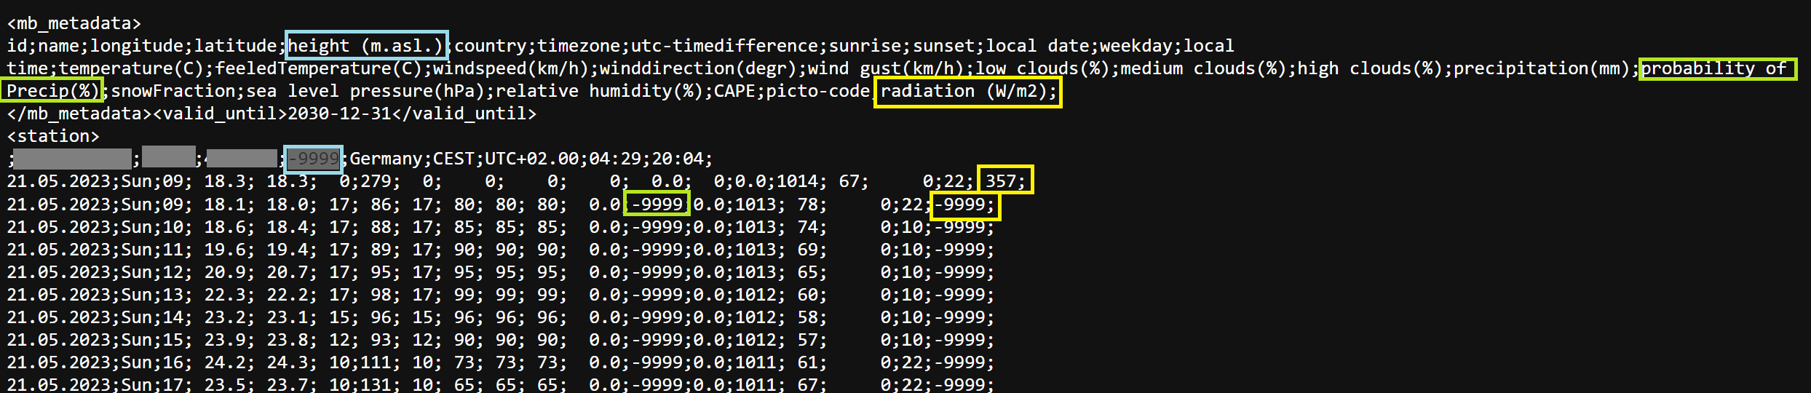Viewport: 1811px width, 393px height.
Task: Select the 'Precip(%)' header text
Action: (x=53, y=91)
